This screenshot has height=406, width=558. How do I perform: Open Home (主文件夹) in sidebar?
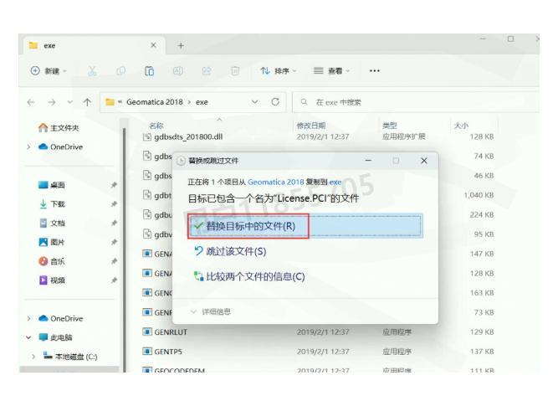[59, 128]
